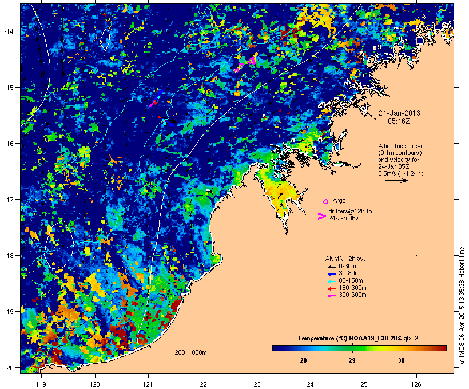Click the dark blue cold end of the colorbar
Screen dimensions: 469x389
[277, 348]
